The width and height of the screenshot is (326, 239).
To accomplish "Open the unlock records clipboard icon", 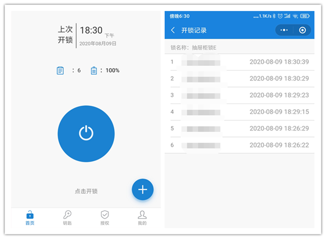I will 60,70.
